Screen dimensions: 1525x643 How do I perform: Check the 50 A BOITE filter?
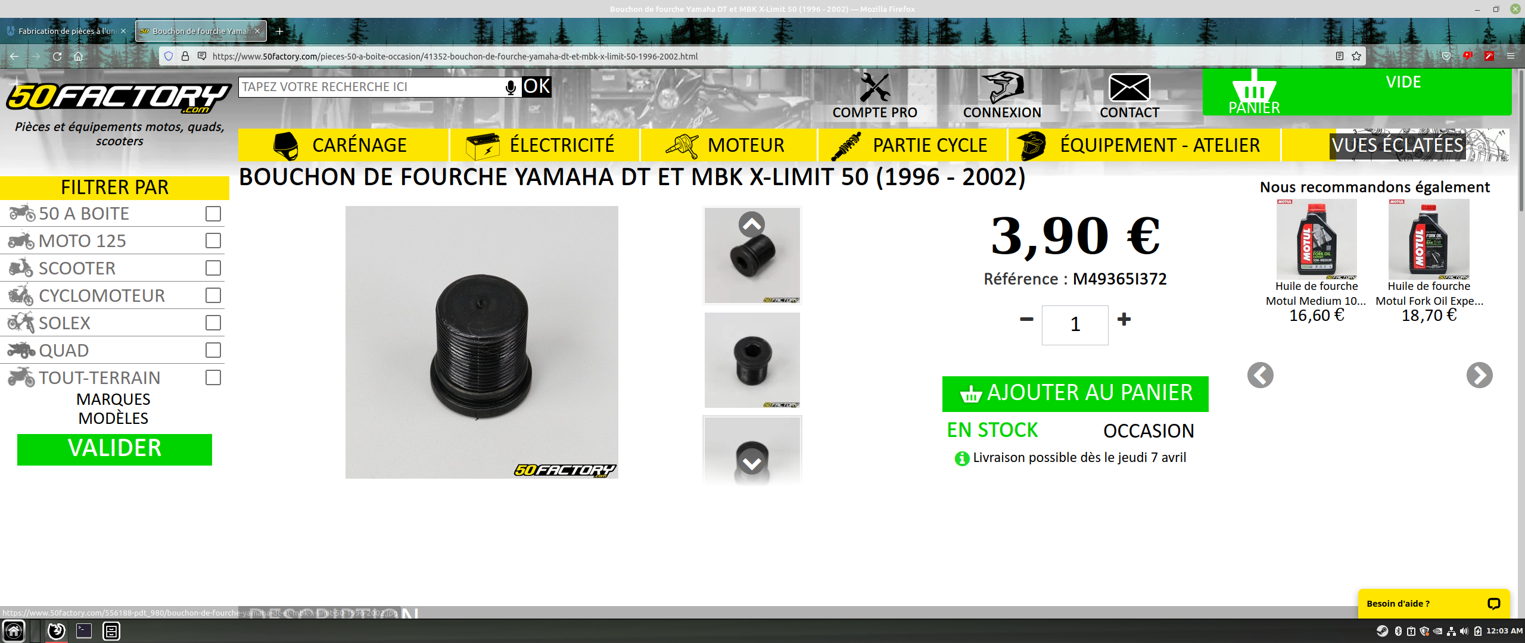coord(213,214)
